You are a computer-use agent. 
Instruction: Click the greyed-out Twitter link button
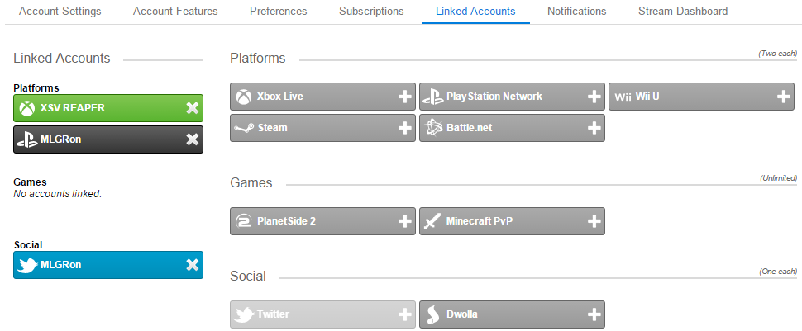click(322, 314)
